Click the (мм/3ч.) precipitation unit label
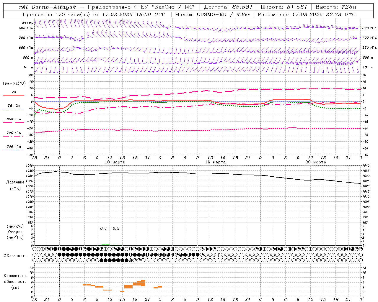 tap(15, 226)
